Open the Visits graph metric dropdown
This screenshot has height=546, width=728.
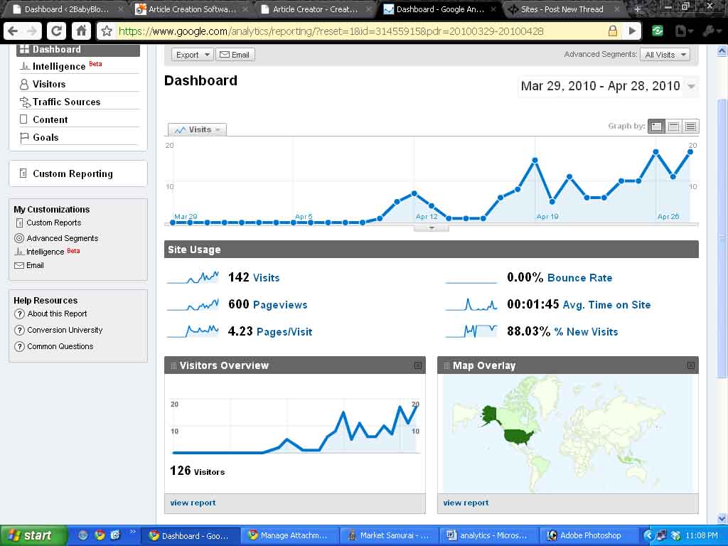(x=198, y=129)
